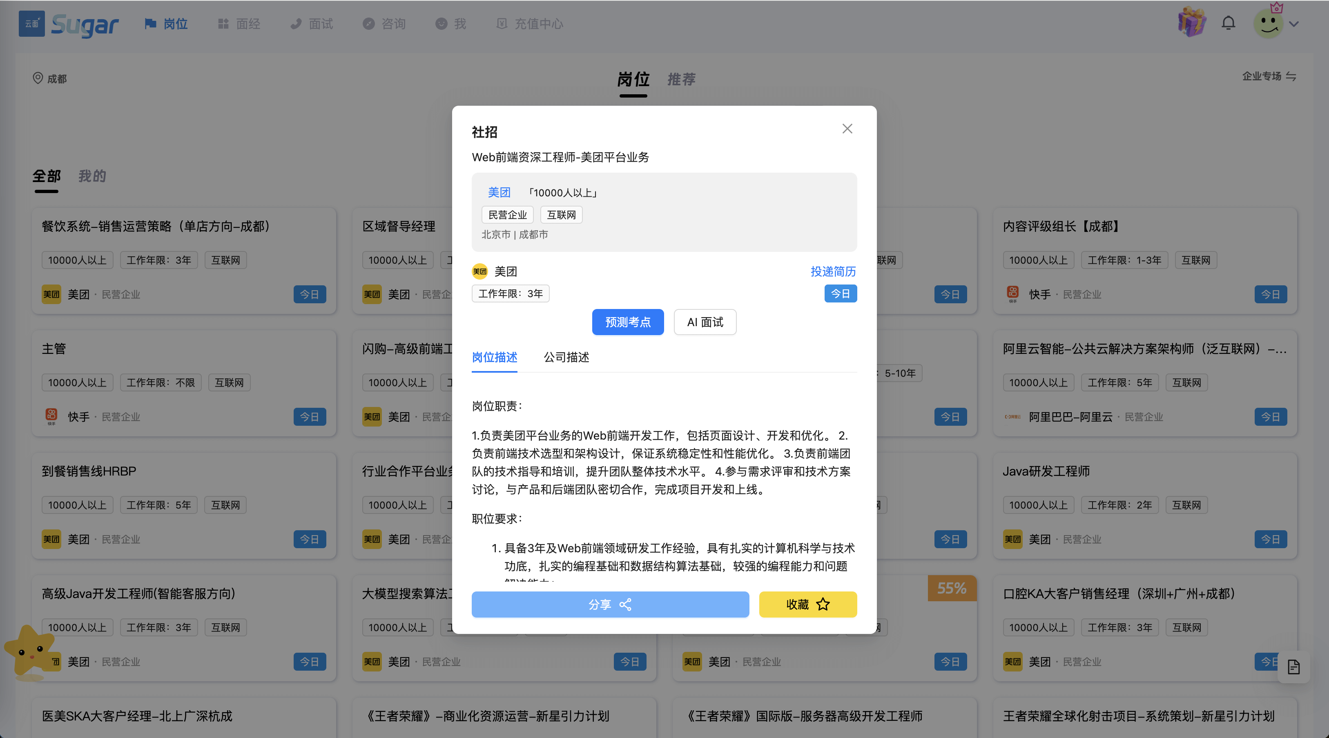Click 美团 company link in dialog
1329x738 pixels.
(x=499, y=192)
